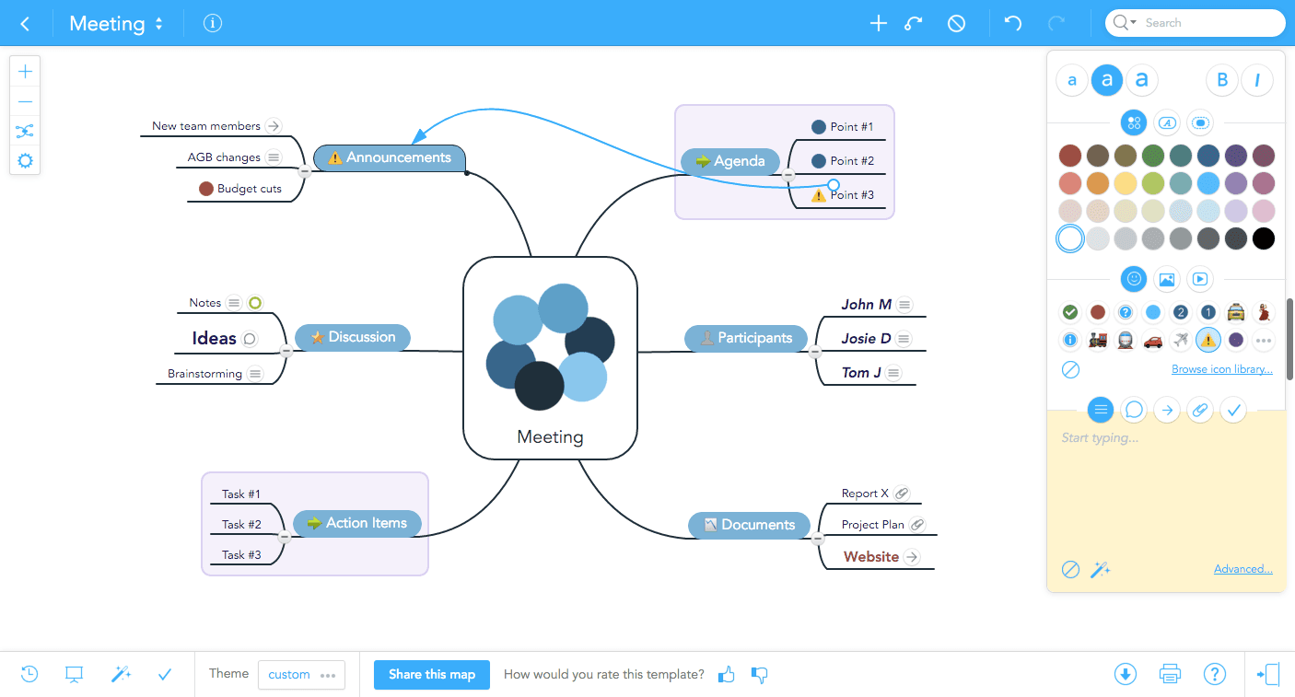Collapse the Participants branch

[x=814, y=352]
